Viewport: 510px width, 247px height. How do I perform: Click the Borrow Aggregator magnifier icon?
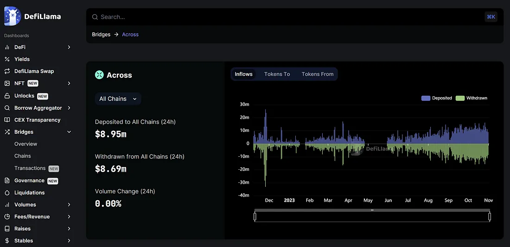point(7,108)
